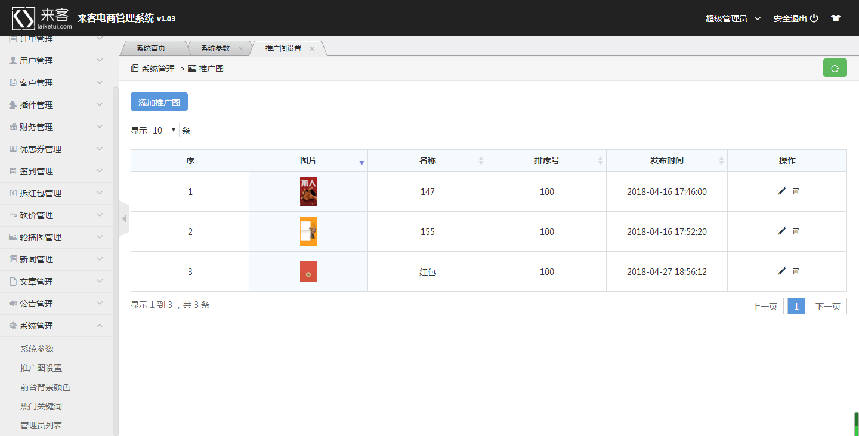Expand the 文章管理 menu

56,282
